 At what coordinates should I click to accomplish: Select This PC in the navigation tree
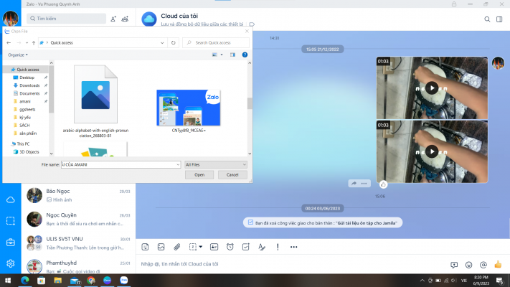[23, 143]
